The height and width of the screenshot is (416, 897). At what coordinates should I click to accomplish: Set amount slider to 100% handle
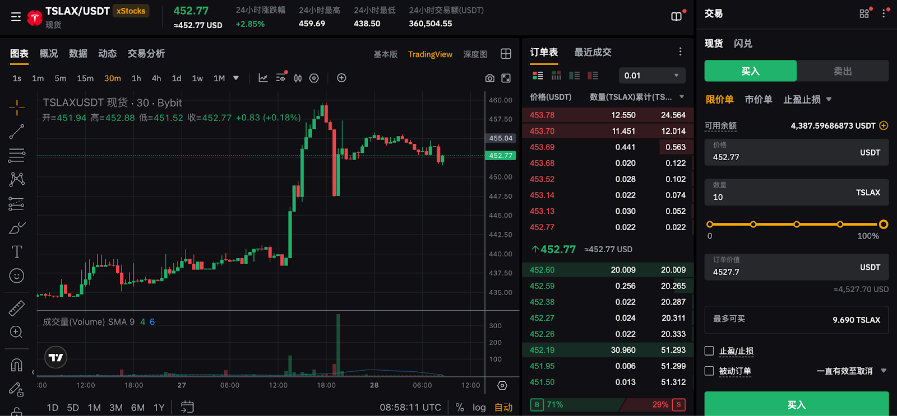884,225
